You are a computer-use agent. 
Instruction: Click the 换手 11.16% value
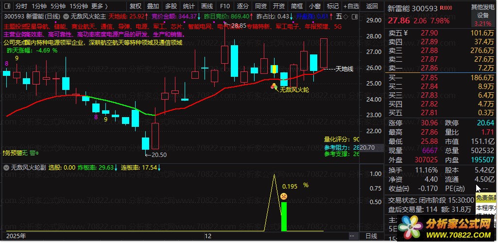[x=427, y=170]
